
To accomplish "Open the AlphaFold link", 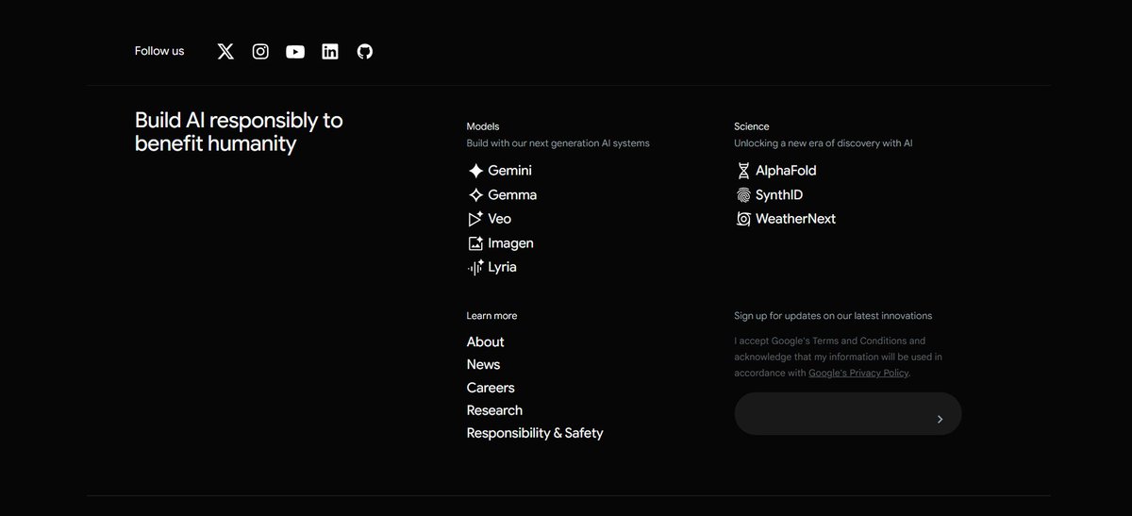I will click(786, 171).
